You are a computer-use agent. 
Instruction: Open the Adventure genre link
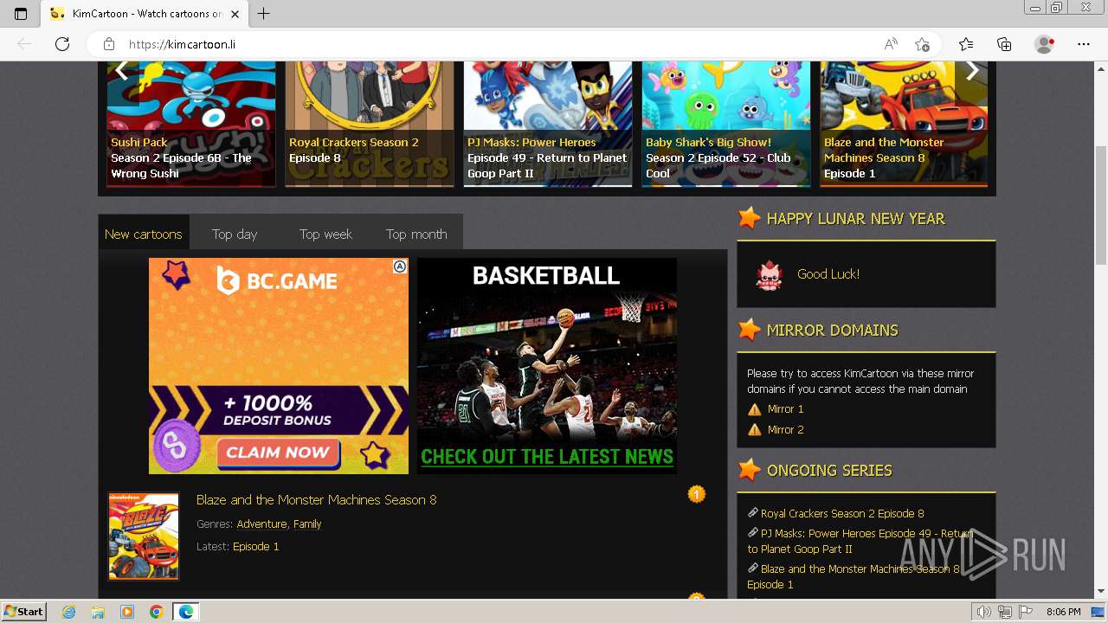(261, 523)
